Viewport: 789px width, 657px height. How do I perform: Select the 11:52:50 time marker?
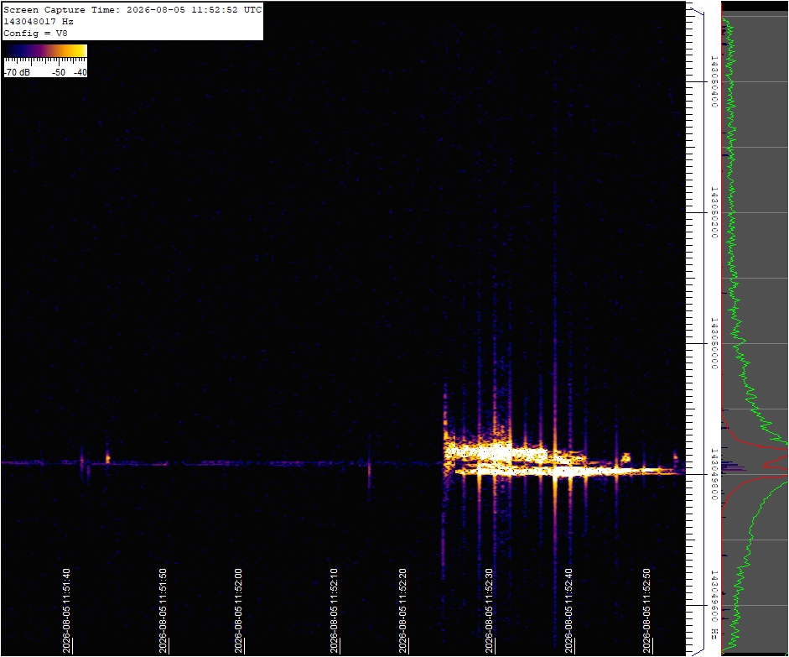pos(647,611)
